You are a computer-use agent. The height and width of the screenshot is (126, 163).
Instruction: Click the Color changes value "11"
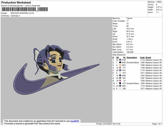127,21
